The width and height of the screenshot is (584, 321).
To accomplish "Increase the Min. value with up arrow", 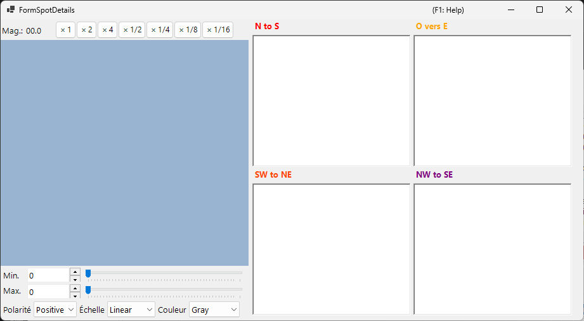I will [x=75, y=272].
